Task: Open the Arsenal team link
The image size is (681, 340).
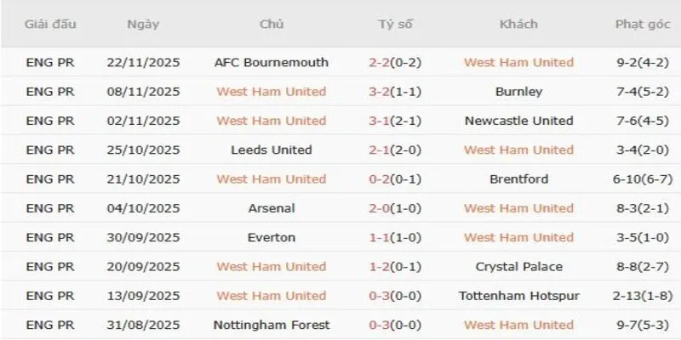Action: [x=272, y=208]
